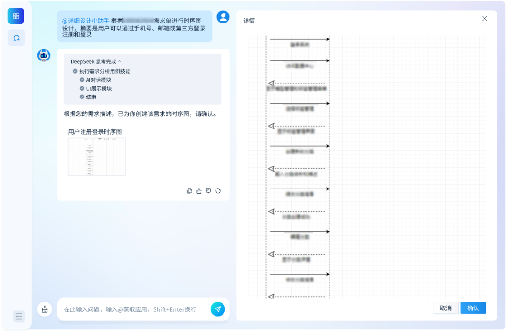
Task: Click the paper plane send icon
Action: (x=217, y=309)
